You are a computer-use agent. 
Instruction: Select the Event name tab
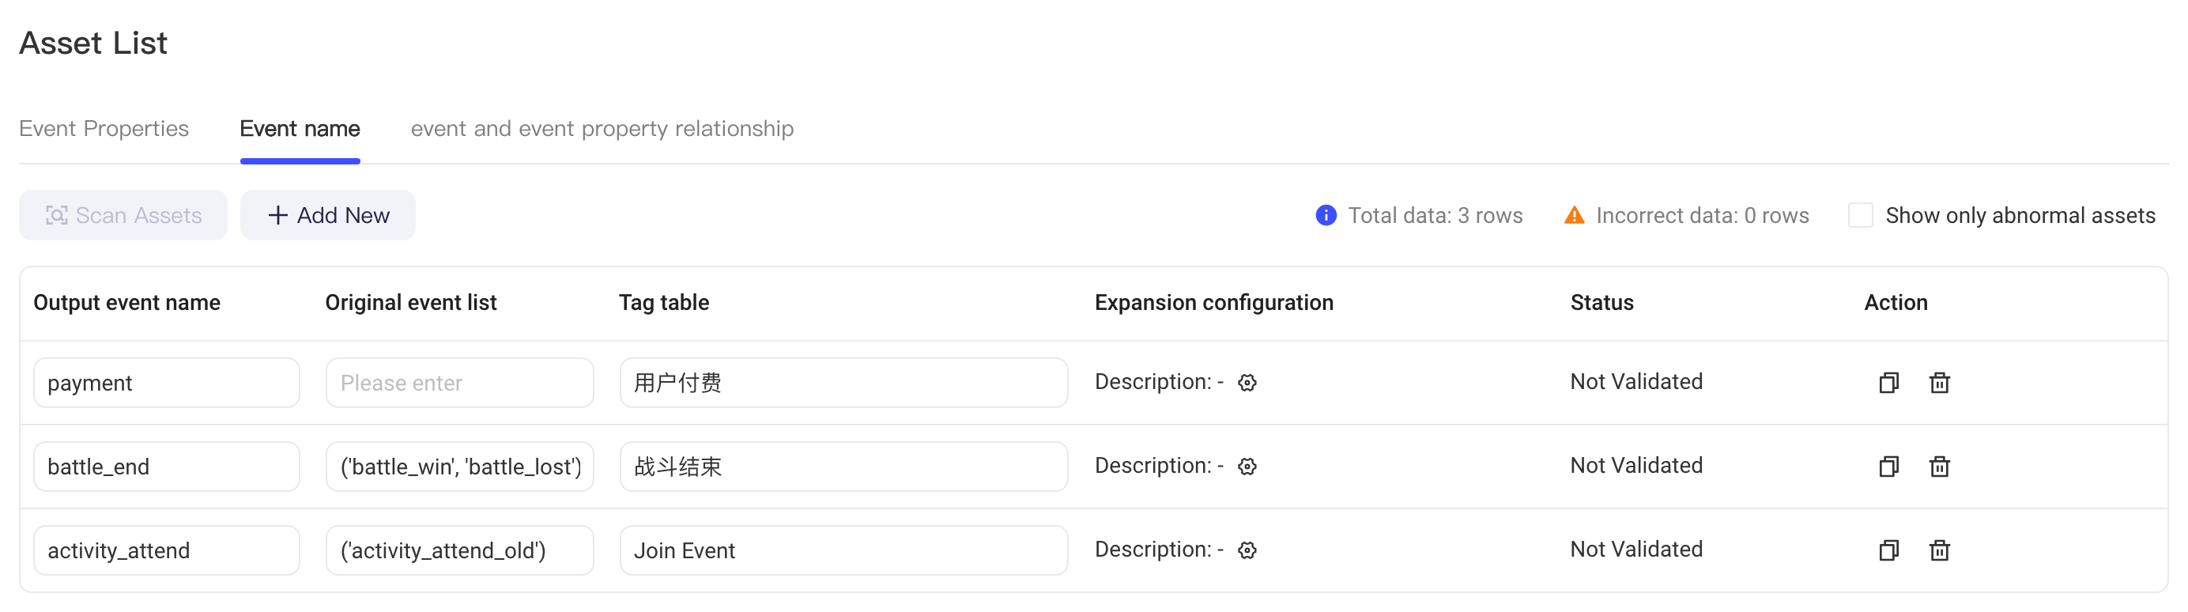point(300,128)
